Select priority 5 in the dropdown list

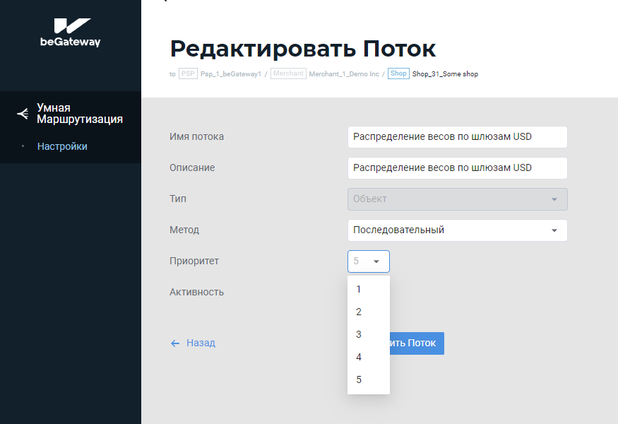tap(359, 379)
